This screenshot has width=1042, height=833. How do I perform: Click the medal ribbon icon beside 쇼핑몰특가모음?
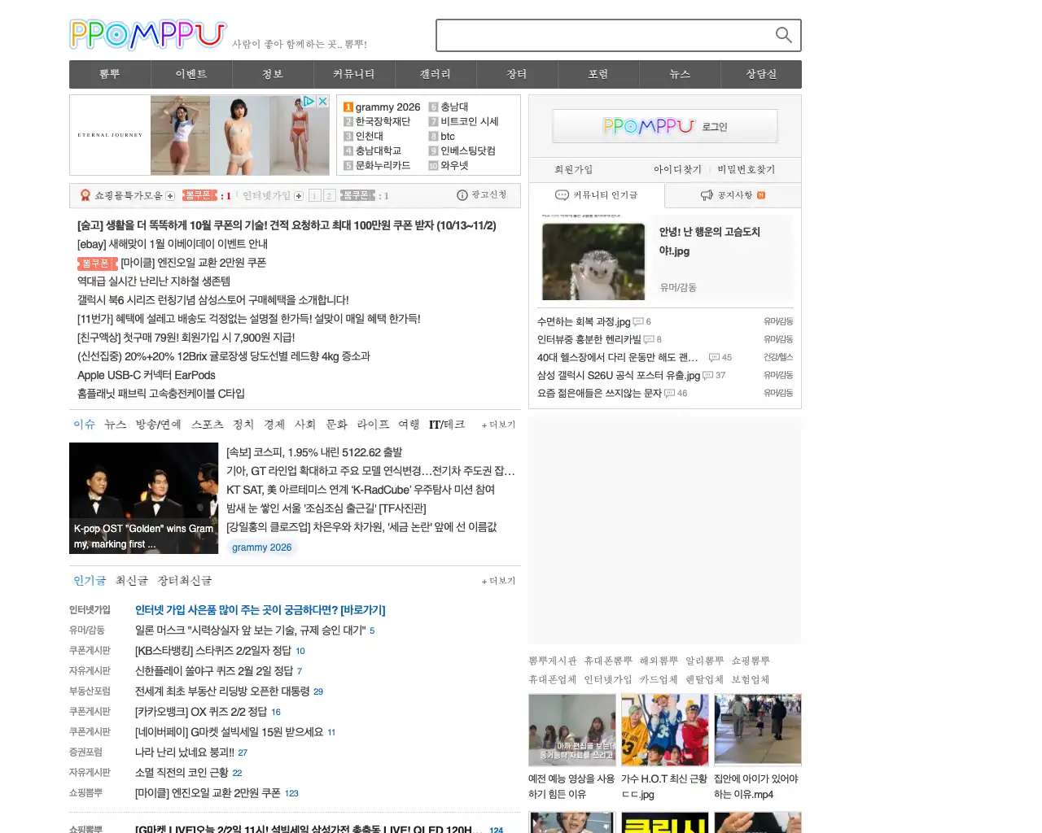pos(85,195)
